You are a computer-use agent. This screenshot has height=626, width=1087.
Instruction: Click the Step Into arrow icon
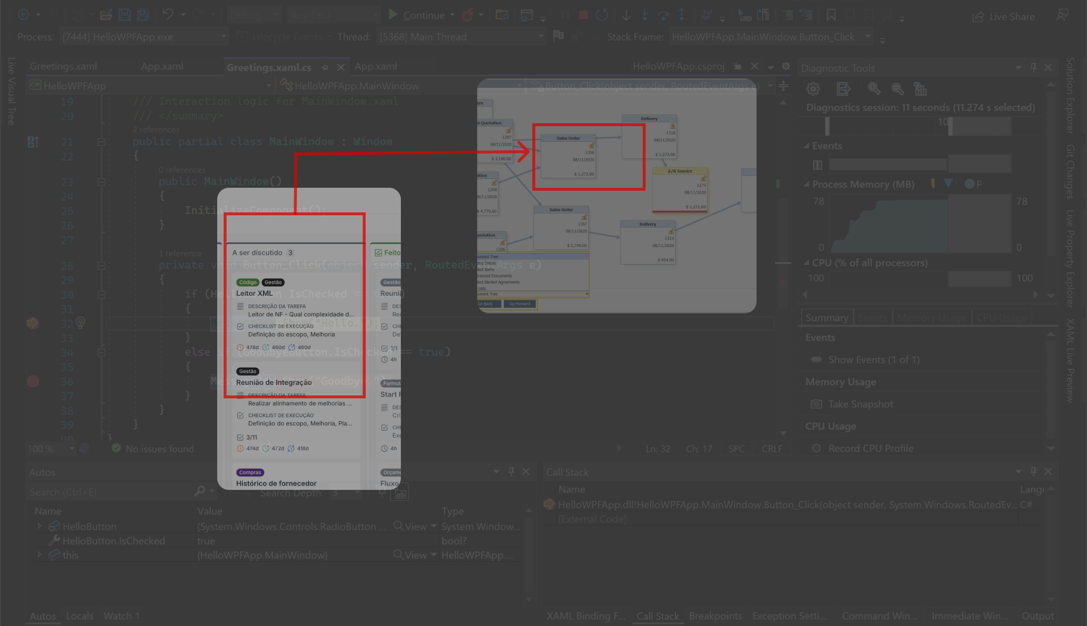coord(644,15)
